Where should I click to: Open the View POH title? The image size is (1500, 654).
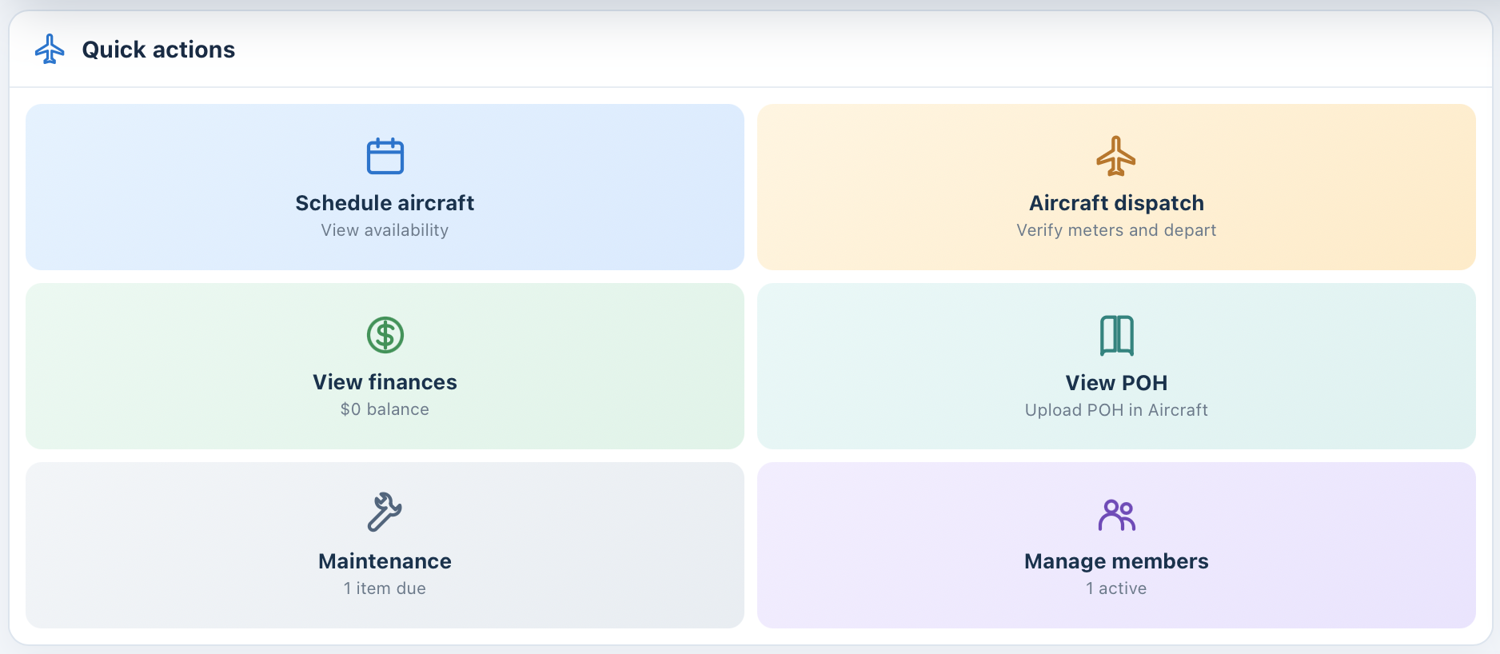coord(1116,383)
